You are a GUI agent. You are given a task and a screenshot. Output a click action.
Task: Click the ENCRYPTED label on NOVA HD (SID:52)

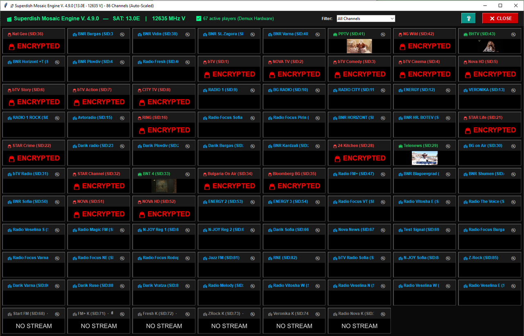[169, 214]
